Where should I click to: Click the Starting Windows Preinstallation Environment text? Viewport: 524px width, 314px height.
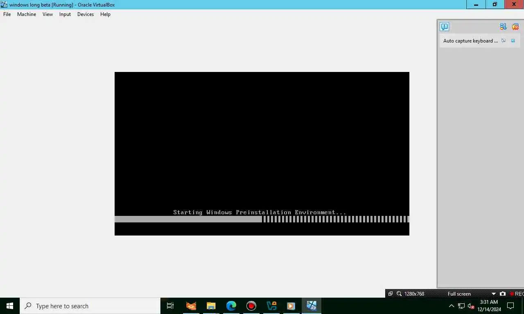point(260,212)
